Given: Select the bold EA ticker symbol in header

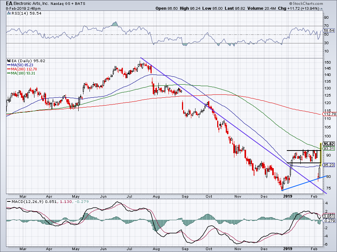Looking at the screenshot, I should pos(9,3).
